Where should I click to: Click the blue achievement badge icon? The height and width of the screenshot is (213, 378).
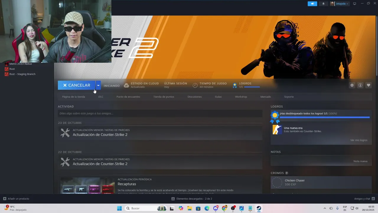(x=275, y=117)
